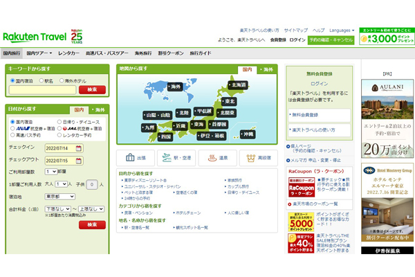Open the Languages dropdown menu
Viewport: 415px width, 277px height.
[342, 30]
